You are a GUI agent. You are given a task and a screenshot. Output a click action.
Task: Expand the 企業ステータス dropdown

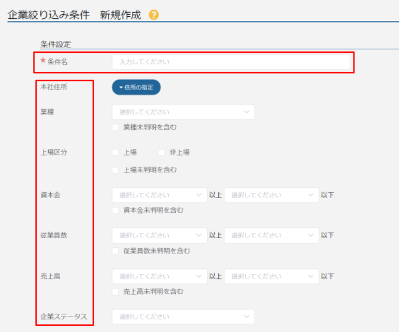click(x=183, y=317)
